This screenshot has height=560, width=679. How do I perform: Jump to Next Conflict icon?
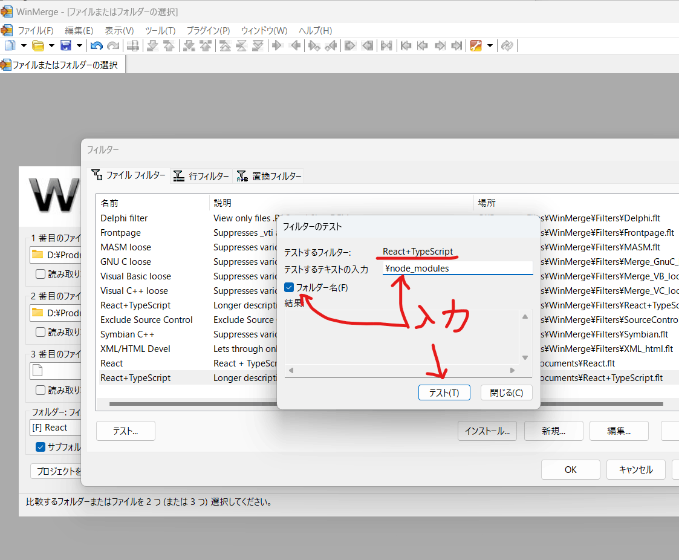[x=189, y=45]
